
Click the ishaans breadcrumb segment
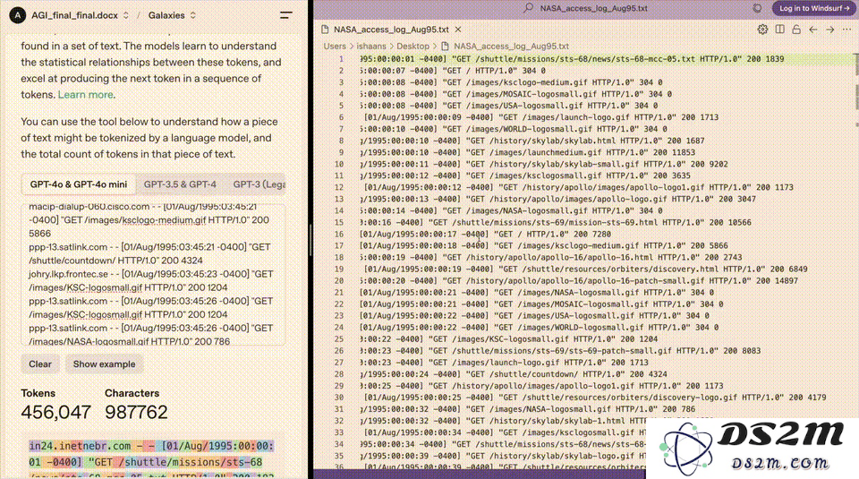tap(371, 47)
